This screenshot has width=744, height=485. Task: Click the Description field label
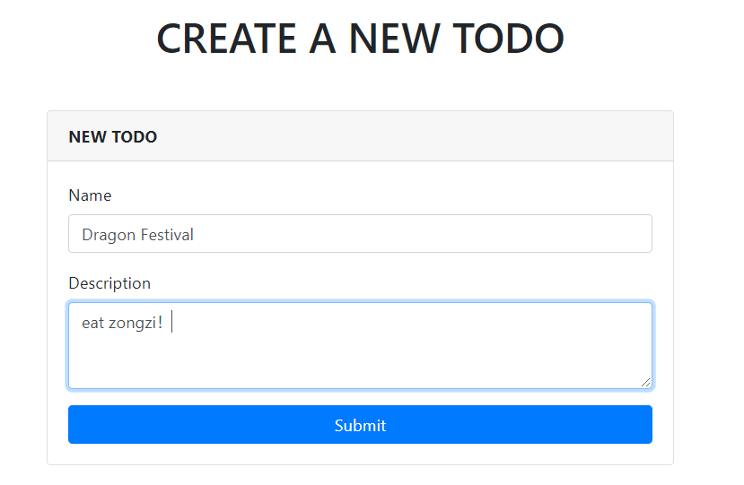(109, 283)
